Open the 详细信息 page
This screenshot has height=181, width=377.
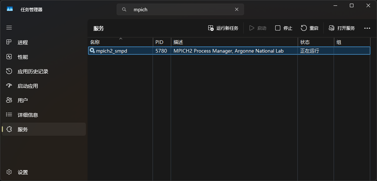[x=44, y=115]
